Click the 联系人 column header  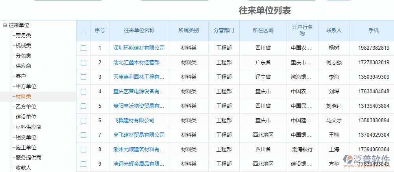(334, 31)
